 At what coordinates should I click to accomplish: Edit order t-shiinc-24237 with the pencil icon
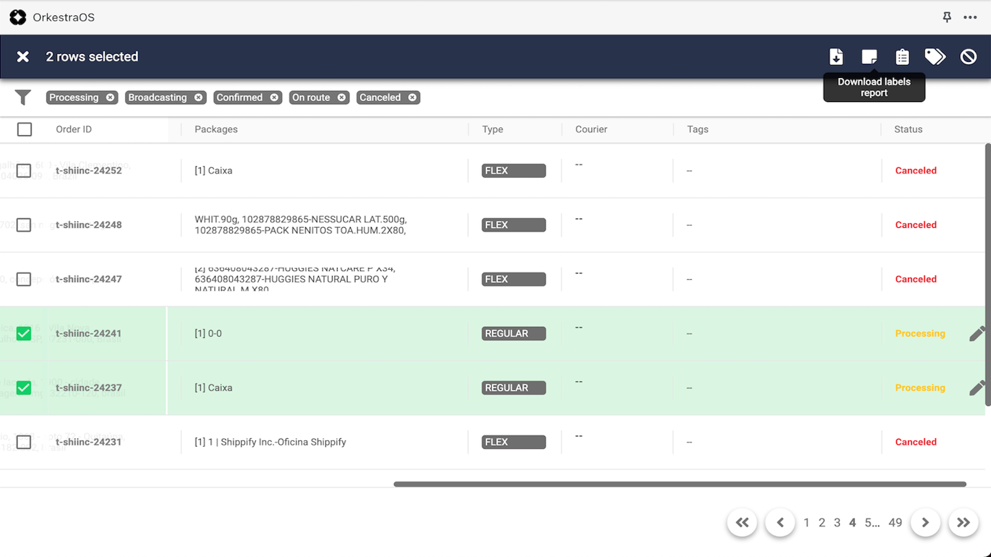coord(977,389)
